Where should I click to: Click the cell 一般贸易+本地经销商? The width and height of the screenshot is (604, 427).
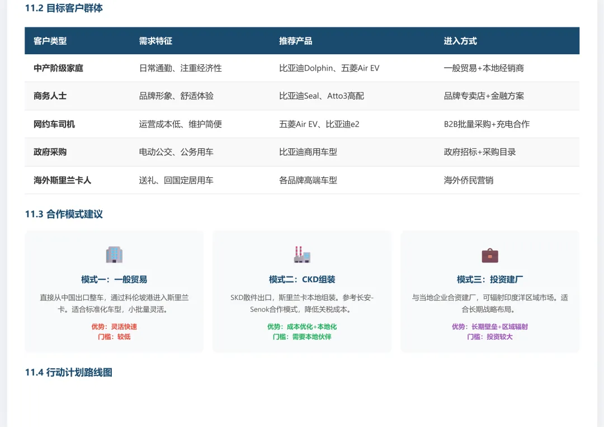(484, 68)
